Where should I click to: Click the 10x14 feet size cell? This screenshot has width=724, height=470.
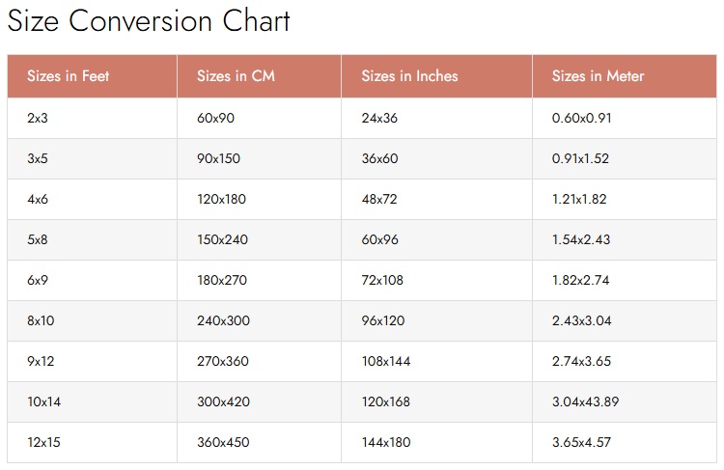pos(92,402)
